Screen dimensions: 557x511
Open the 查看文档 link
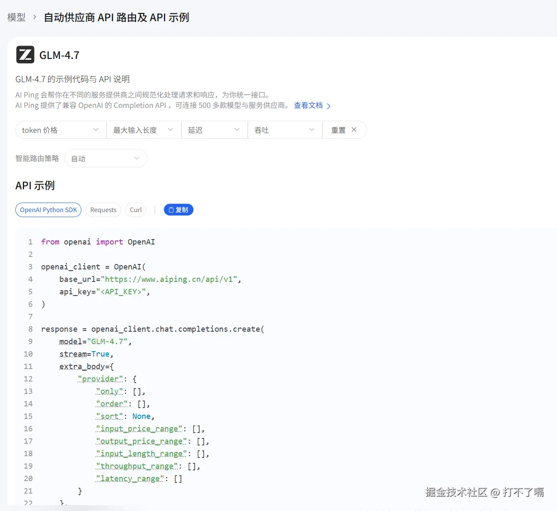[x=308, y=105]
